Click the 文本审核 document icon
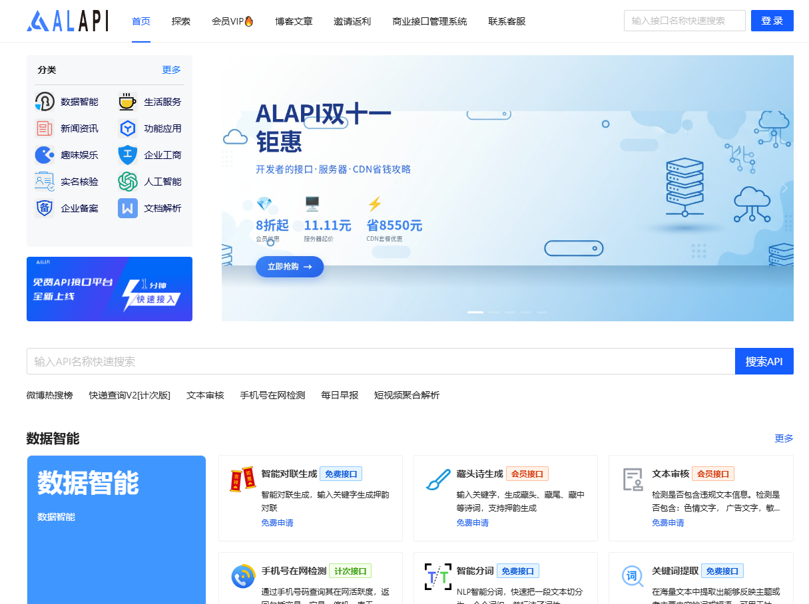 633,479
